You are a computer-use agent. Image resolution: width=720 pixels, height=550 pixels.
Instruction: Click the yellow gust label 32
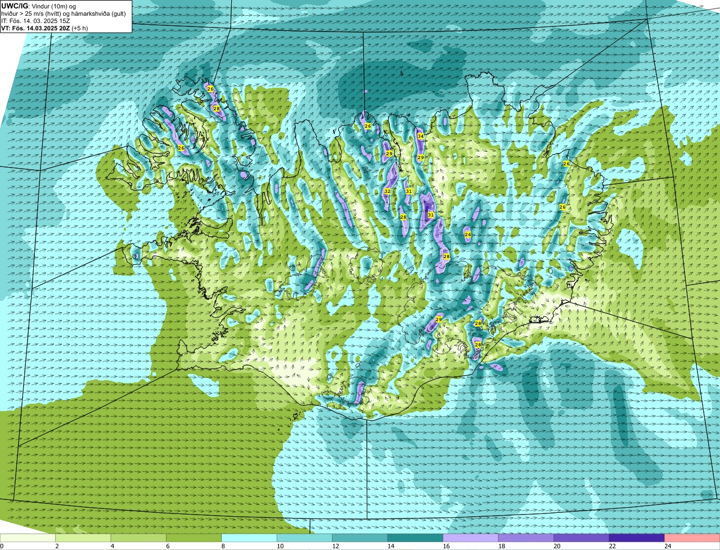coord(387,191)
